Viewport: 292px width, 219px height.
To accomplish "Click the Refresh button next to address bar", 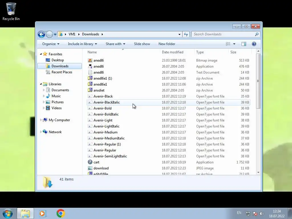I will [x=186, y=34].
